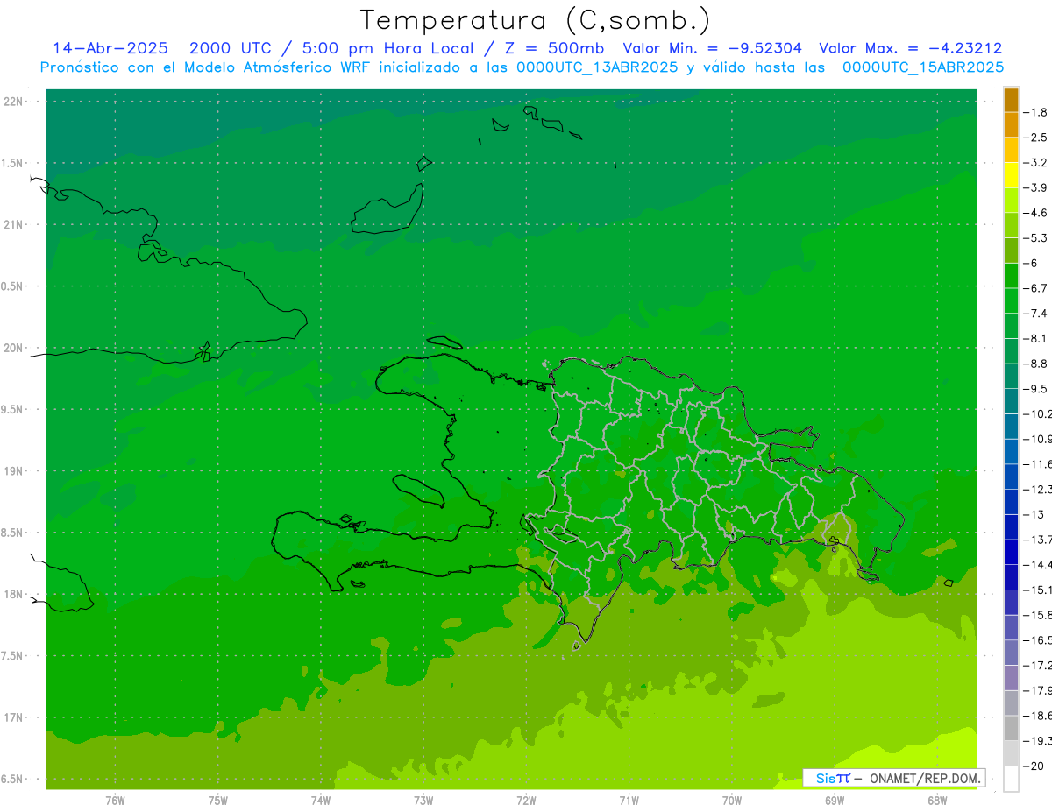Click the blue 'Sistt' logo text
Screen dimensions: 1052x812
(832, 778)
